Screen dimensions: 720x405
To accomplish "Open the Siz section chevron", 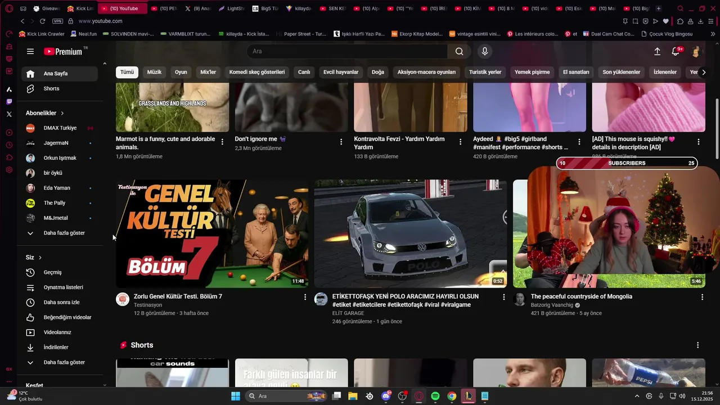I will click(40, 258).
